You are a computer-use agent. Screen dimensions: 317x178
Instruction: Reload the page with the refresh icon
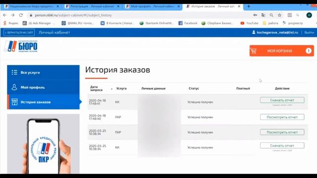[x=21, y=15]
